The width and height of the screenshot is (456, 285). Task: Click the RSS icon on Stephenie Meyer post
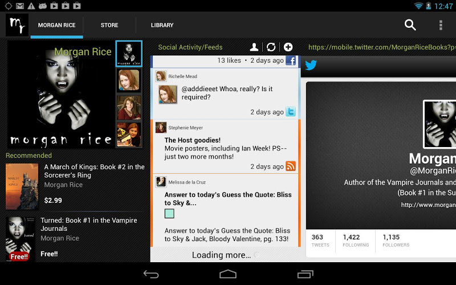(x=291, y=166)
